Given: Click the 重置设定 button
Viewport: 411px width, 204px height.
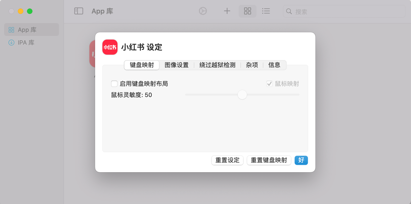Looking at the screenshot, I should click(x=227, y=160).
